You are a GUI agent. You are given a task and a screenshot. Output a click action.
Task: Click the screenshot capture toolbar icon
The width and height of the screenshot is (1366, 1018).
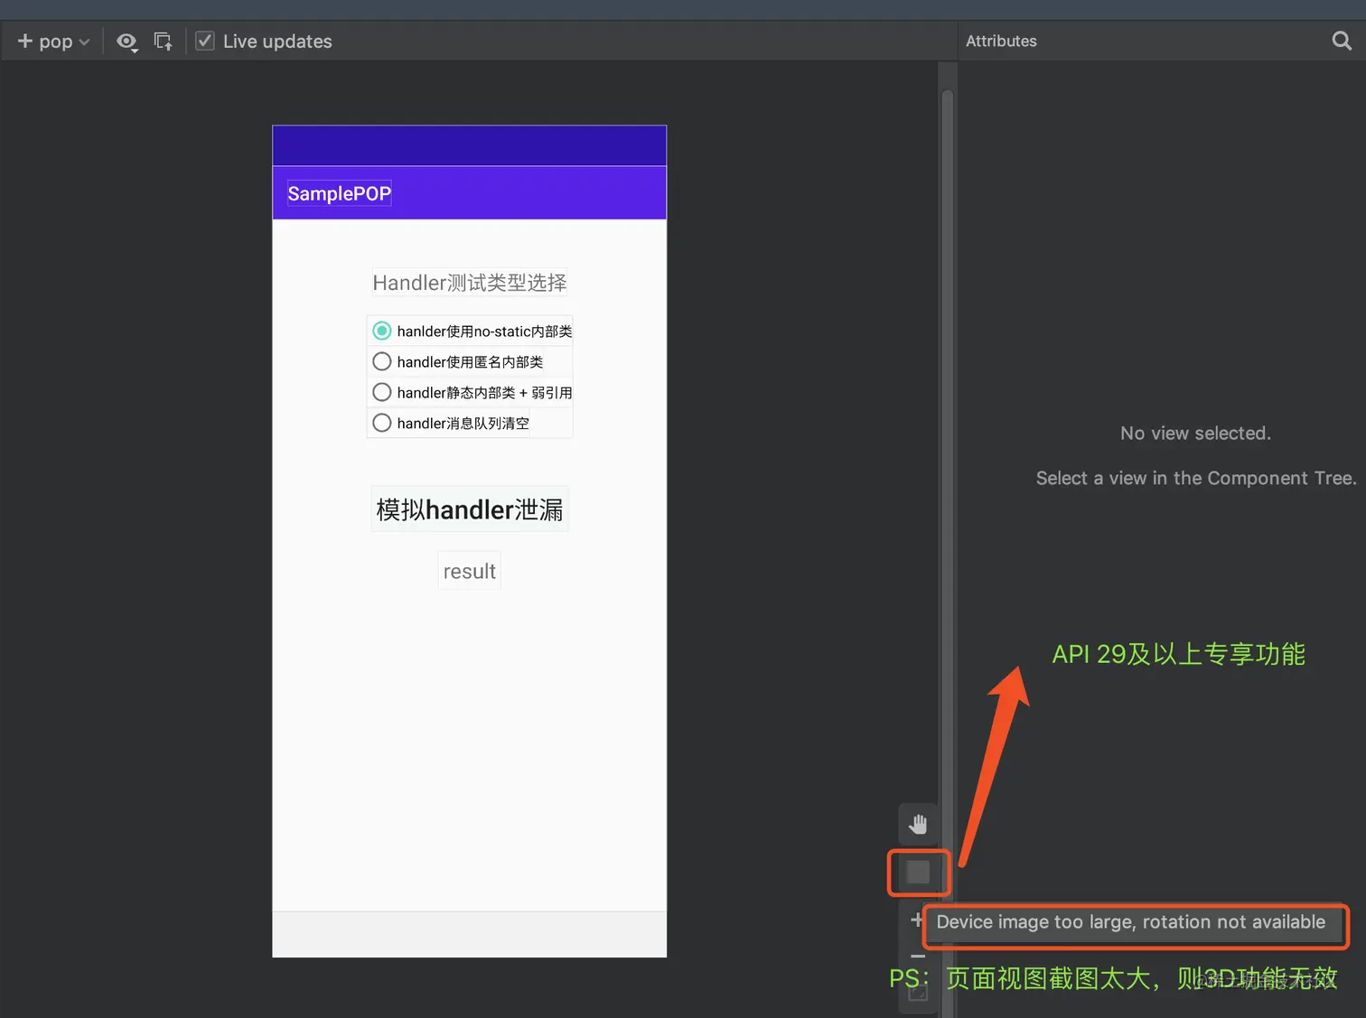(x=163, y=41)
